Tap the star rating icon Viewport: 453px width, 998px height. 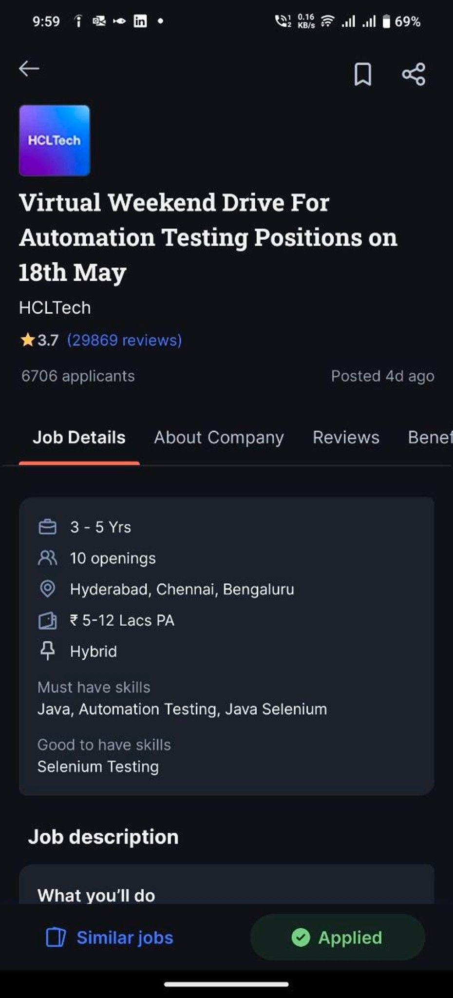click(27, 340)
